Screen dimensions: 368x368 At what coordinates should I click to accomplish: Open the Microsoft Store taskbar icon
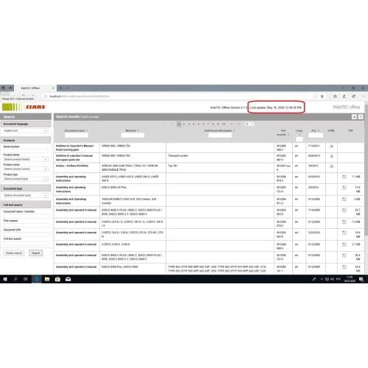[57, 279]
